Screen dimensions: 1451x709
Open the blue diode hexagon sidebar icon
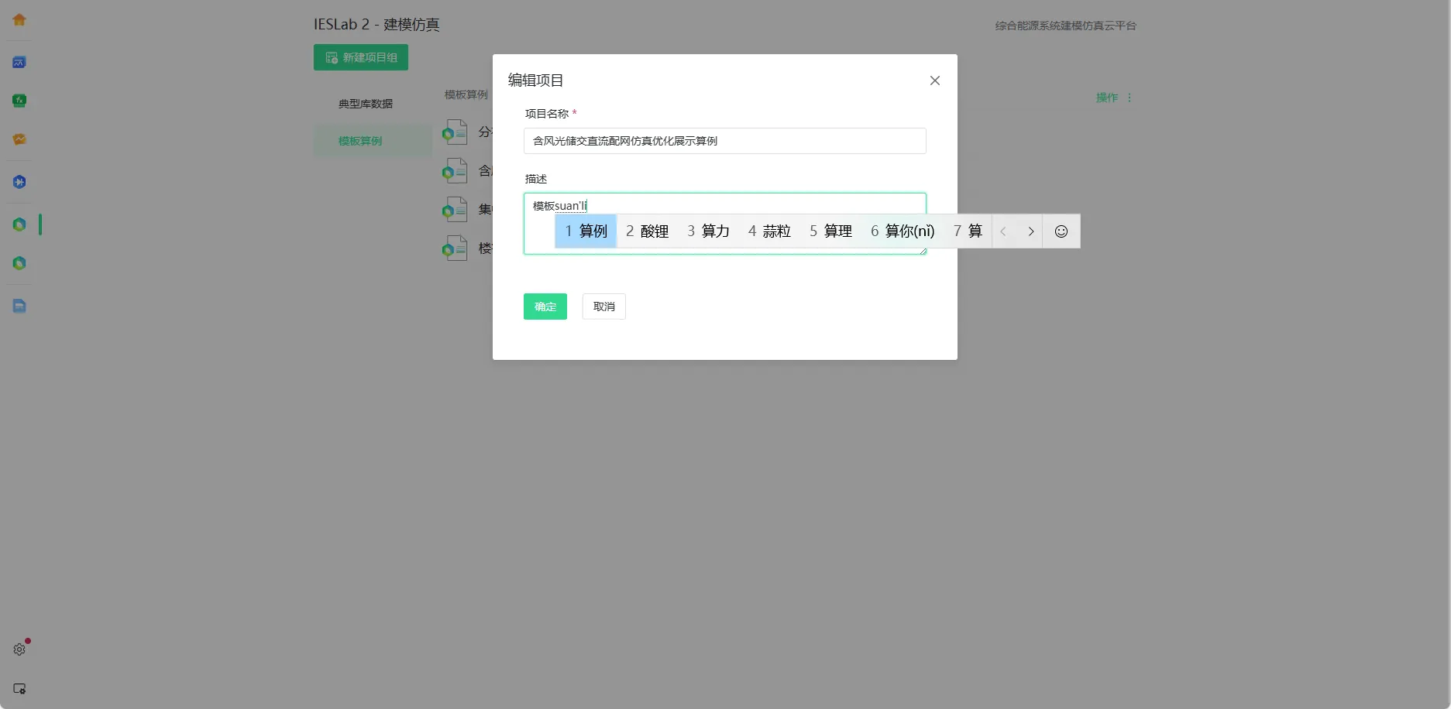click(x=19, y=182)
